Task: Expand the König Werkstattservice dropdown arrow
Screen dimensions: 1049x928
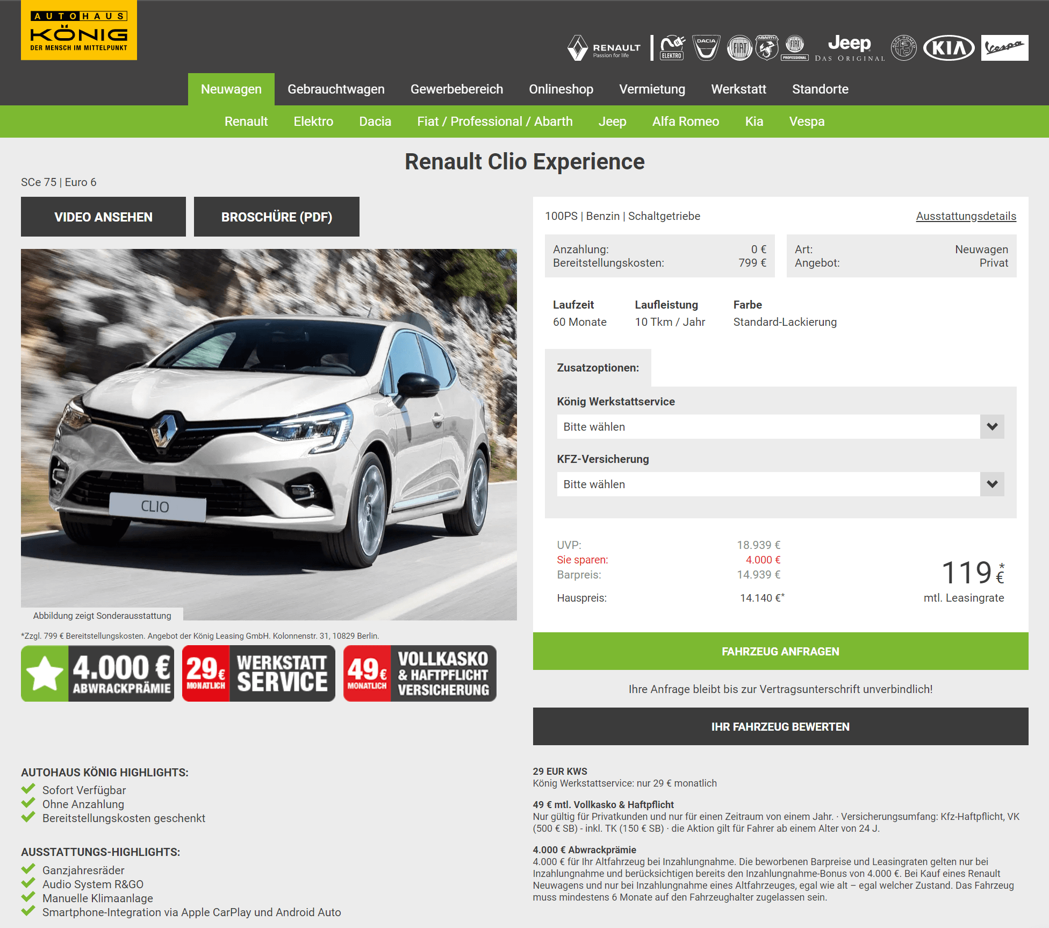Action: [992, 426]
